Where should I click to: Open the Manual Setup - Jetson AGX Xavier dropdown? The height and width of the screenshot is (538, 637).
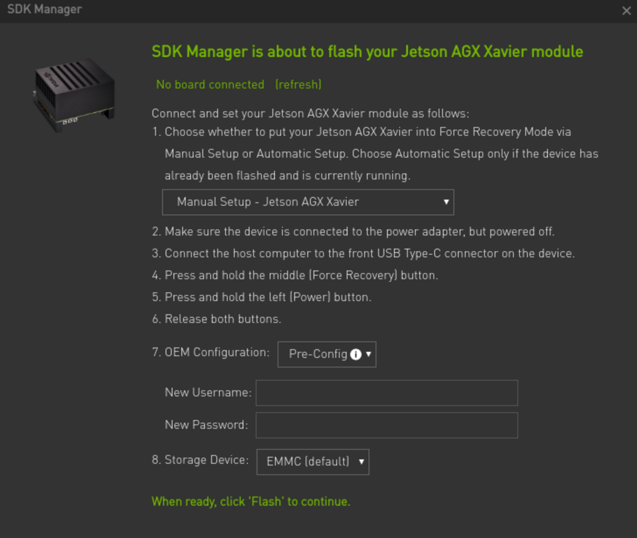point(308,202)
